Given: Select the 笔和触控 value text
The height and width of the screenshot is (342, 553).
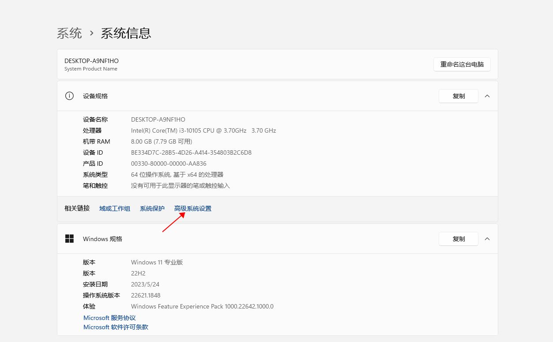Looking at the screenshot, I should (x=181, y=186).
